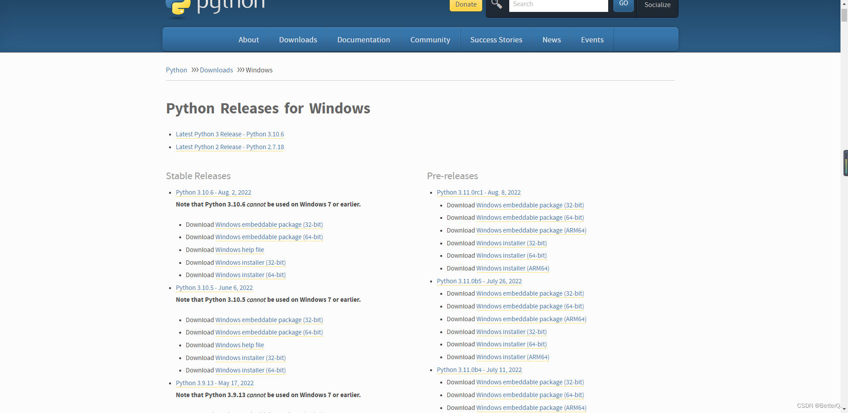The height and width of the screenshot is (413, 848).
Task: Open the Python 3.11.0b4 - July 11, 2022 release
Action: tap(479, 370)
